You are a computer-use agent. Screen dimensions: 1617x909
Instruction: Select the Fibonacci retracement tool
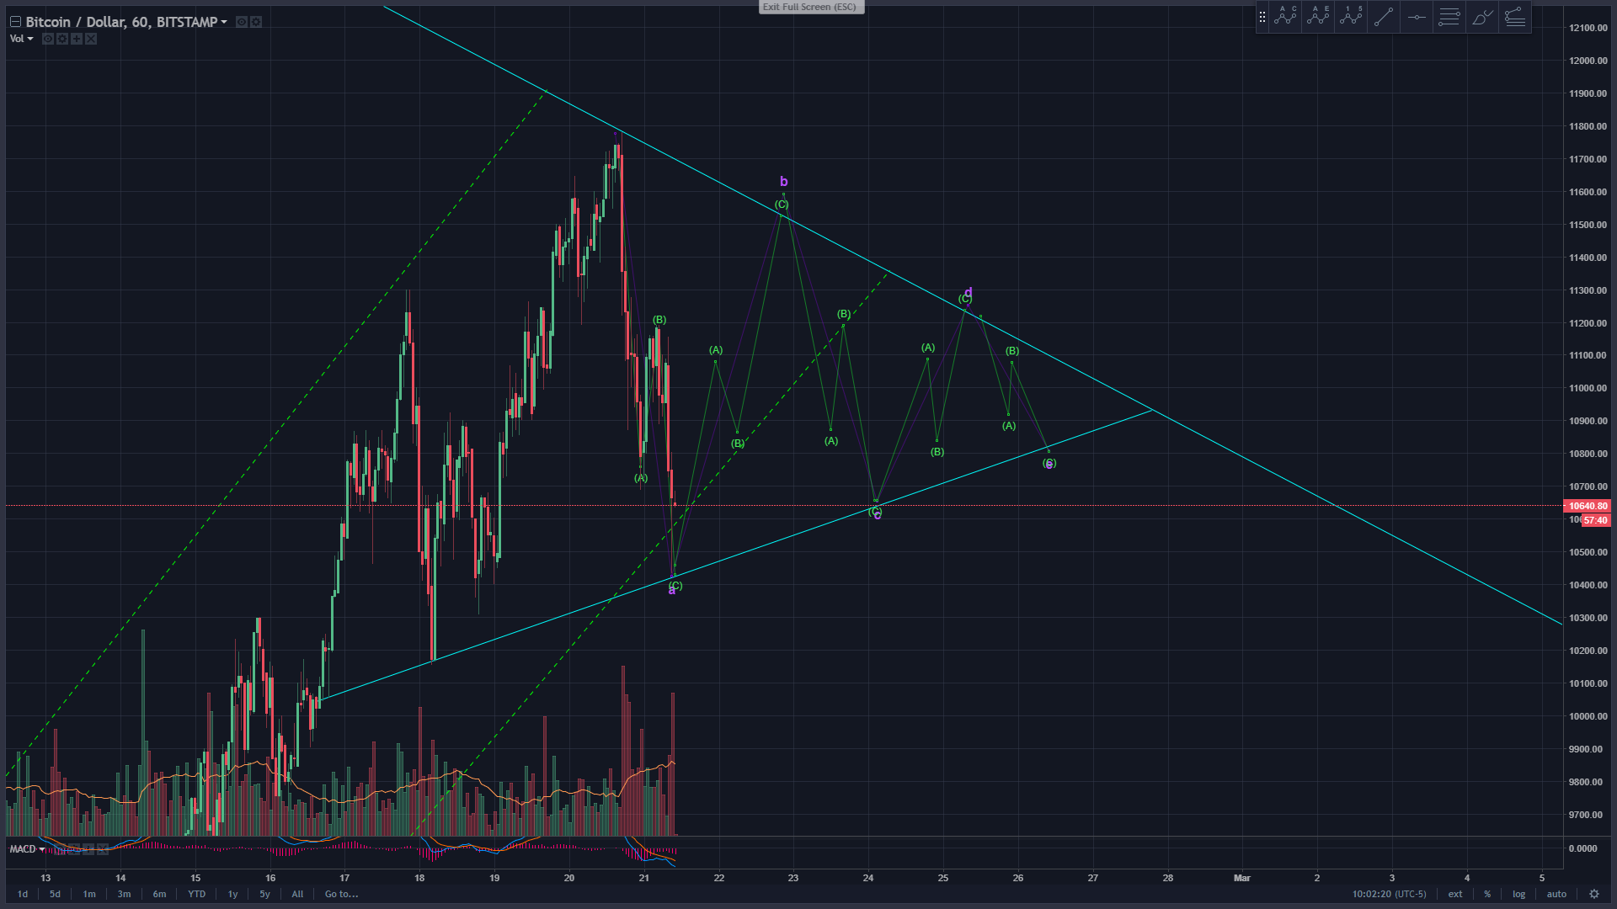click(1449, 16)
